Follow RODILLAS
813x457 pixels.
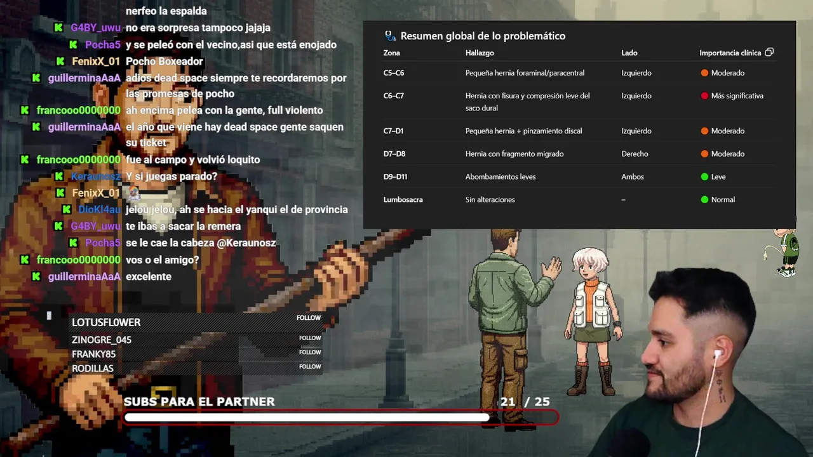coord(310,366)
